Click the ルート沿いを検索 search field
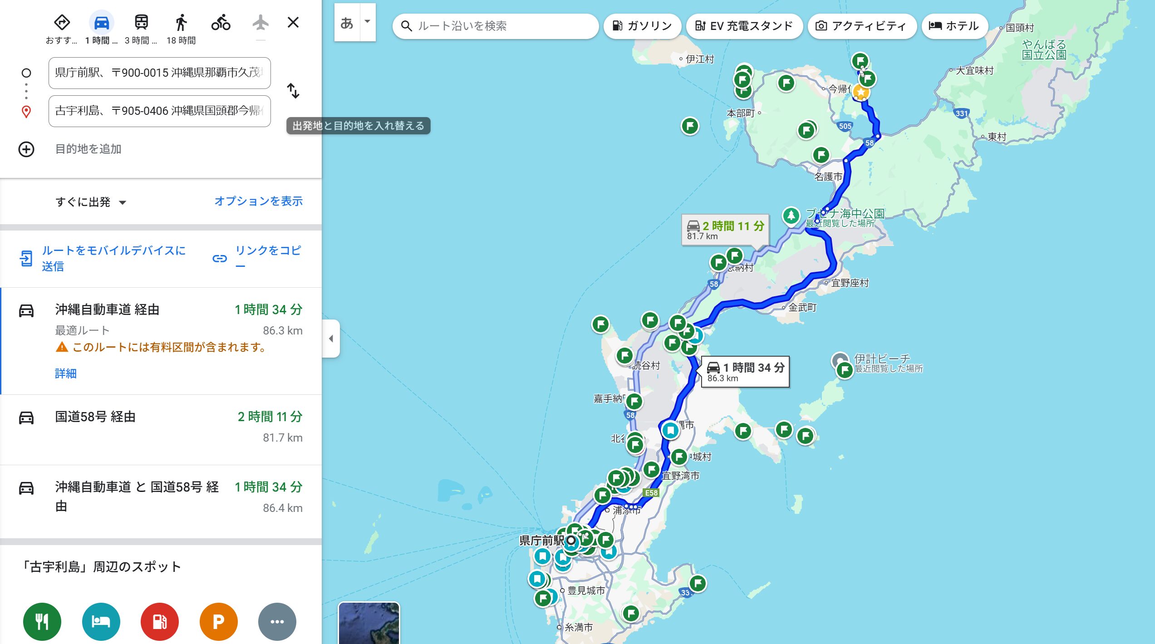The width and height of the screenshot is (1155, 644). pyautogui.click(x=496, y=26)
